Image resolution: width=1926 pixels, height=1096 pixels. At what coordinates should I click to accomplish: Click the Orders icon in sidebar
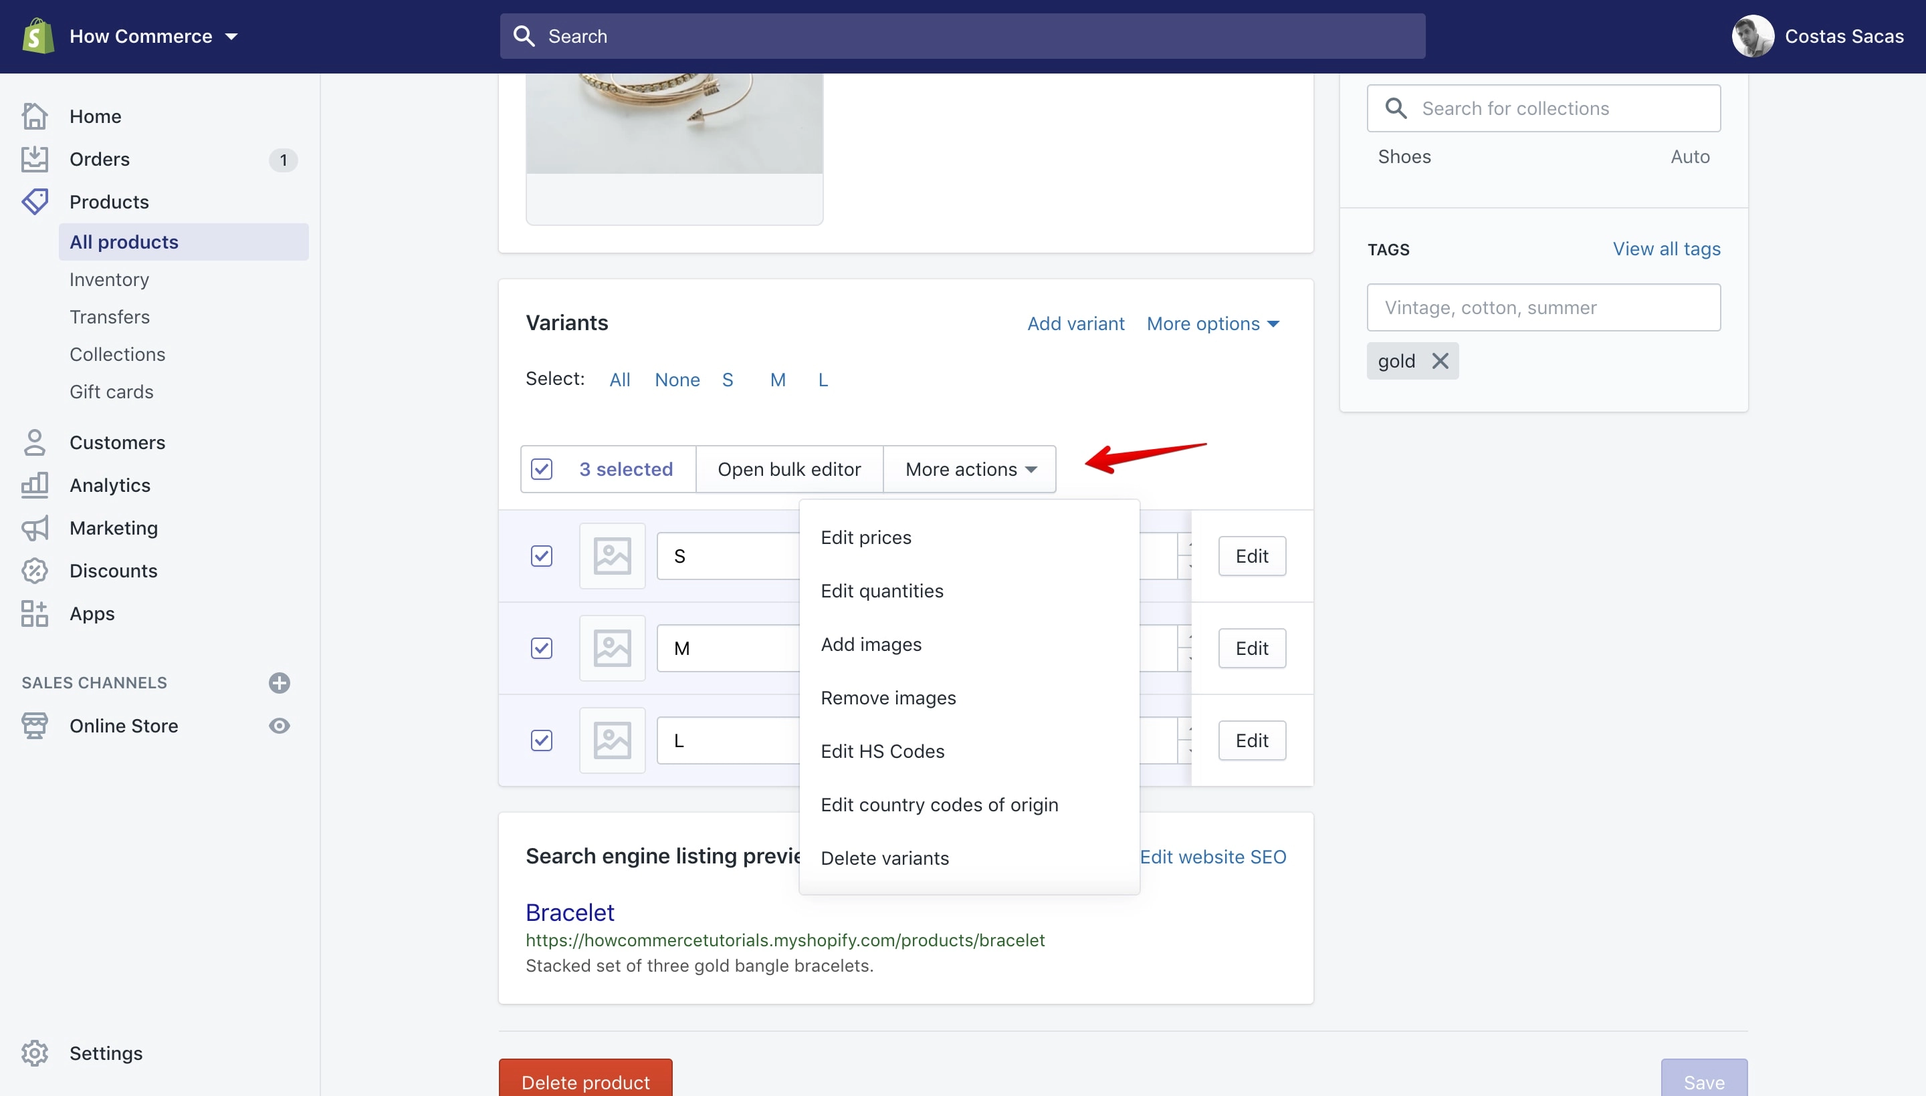tap(35, 159)
